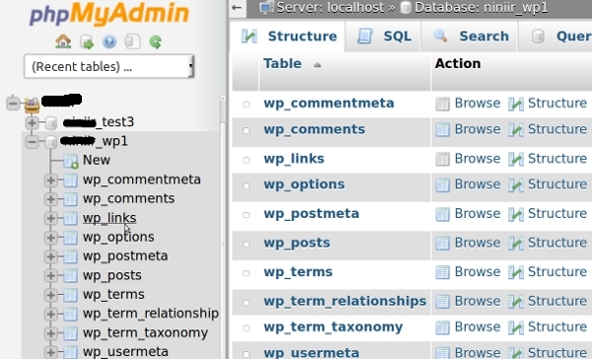Check the wp_term_taxonomy row checkbox
Viewport: 592px width, 359px height.
point(246,328)
